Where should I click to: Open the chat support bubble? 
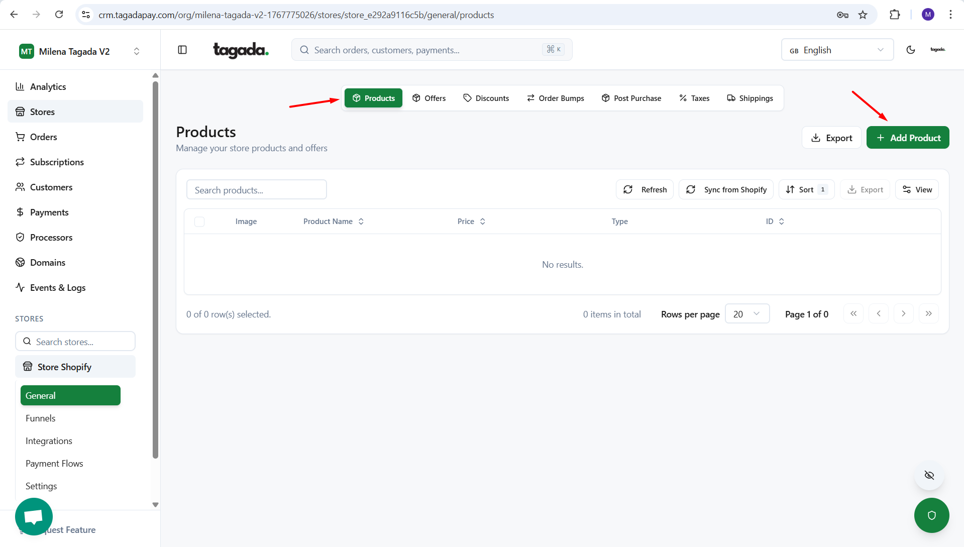coord(34,516)
